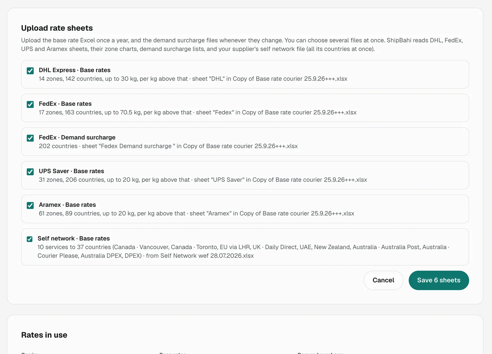Click the '10 services to 37 countries' description

pos(244,251)
